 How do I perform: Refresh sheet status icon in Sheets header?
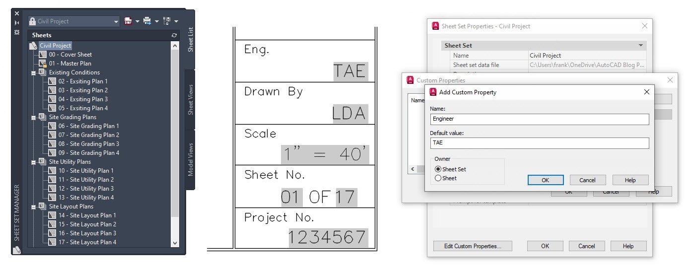(x=174, y=35)
